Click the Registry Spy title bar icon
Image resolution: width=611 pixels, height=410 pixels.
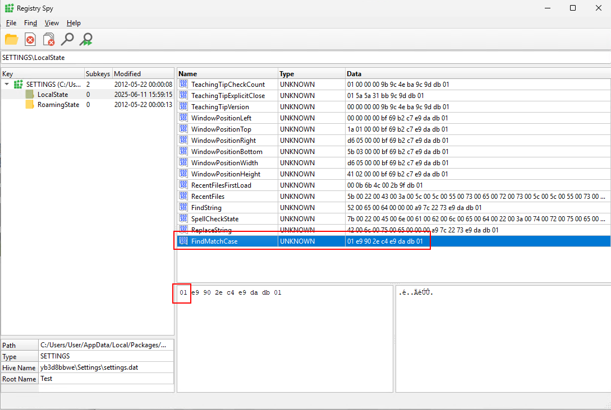tap(10, 8)
